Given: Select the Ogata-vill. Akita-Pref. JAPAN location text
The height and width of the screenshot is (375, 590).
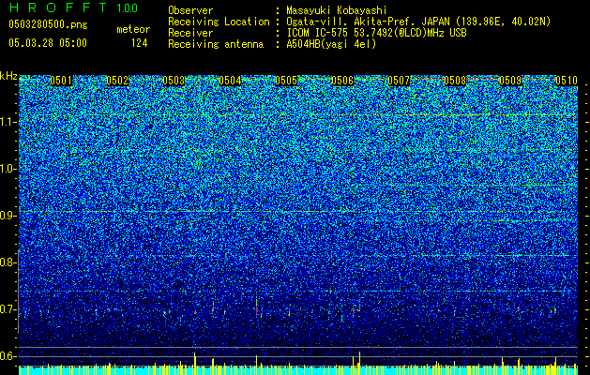Looking at the screenshot, I should 418,22.
